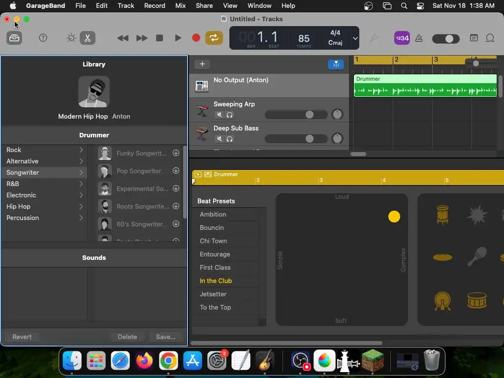The width and height of the screenshot is (504, 378).
Task: Click Deep Sub Bass pan knob
Action: pyautogui.click(x=337, y=138)
